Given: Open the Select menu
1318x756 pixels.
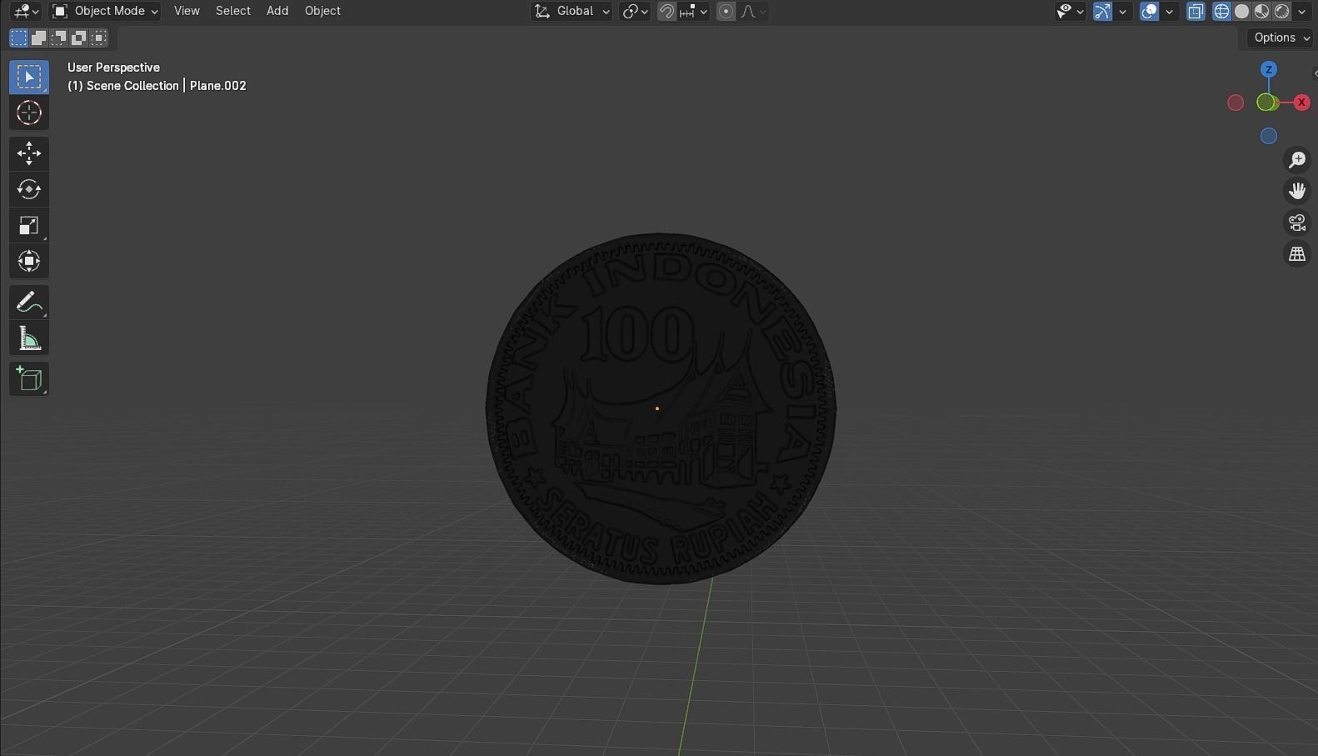Looking at the screenshot, I should tap(233, 11).
